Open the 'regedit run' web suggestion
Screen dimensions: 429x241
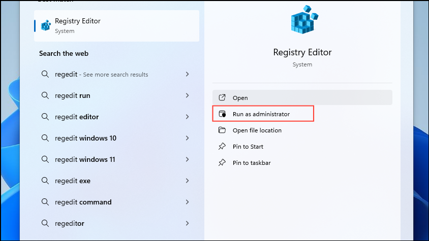(x=116, y=95)
